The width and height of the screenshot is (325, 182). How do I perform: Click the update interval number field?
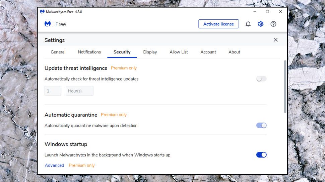[x=53, y=91]
